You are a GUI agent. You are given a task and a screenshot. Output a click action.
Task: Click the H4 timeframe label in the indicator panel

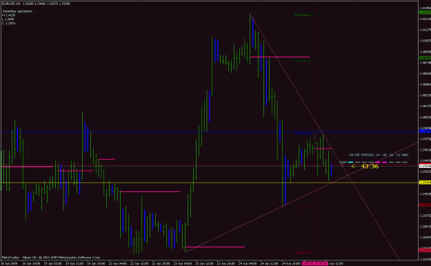pos(385,155)
